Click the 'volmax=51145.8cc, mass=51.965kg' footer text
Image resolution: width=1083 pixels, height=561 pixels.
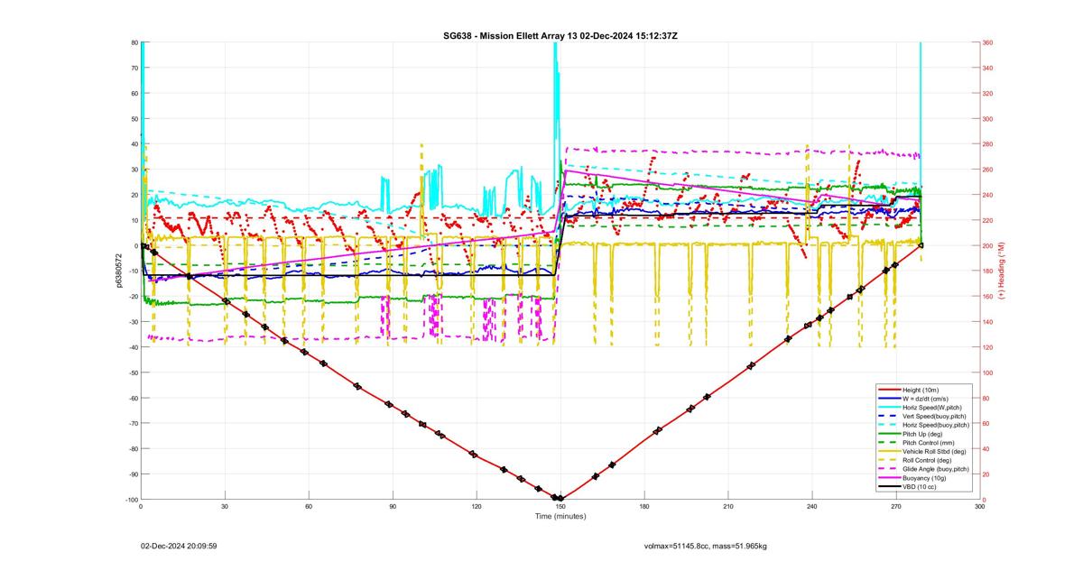point(705,546)
